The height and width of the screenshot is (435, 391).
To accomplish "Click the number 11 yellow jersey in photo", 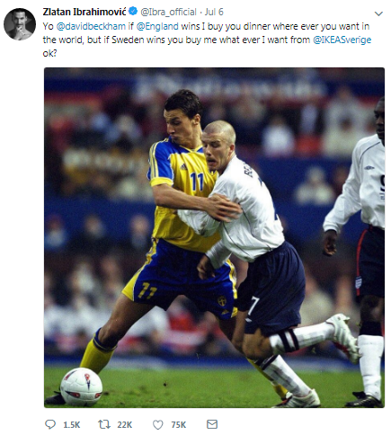I will click(182, 191).
